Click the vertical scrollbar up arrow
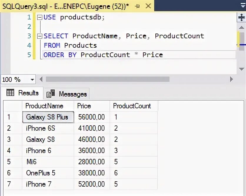246x196 pixels. (x=242, y=27)
